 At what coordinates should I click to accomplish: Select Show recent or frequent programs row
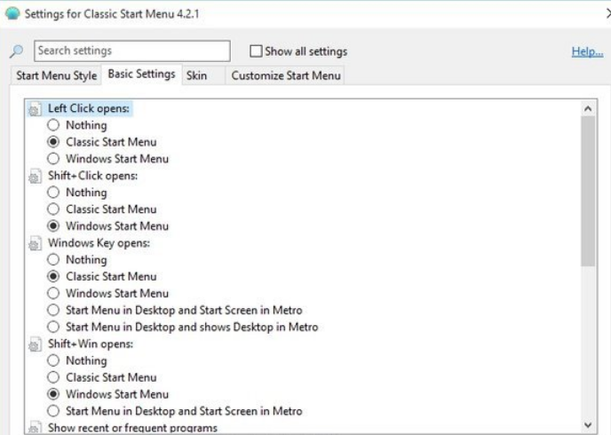click(132, 428)
